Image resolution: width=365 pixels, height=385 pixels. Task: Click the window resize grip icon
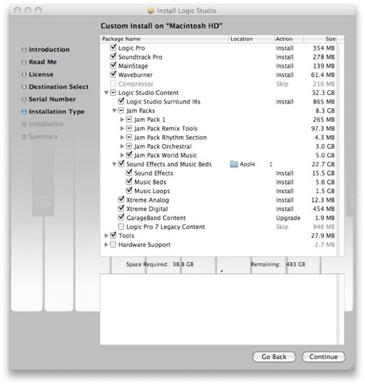point(352,367)
